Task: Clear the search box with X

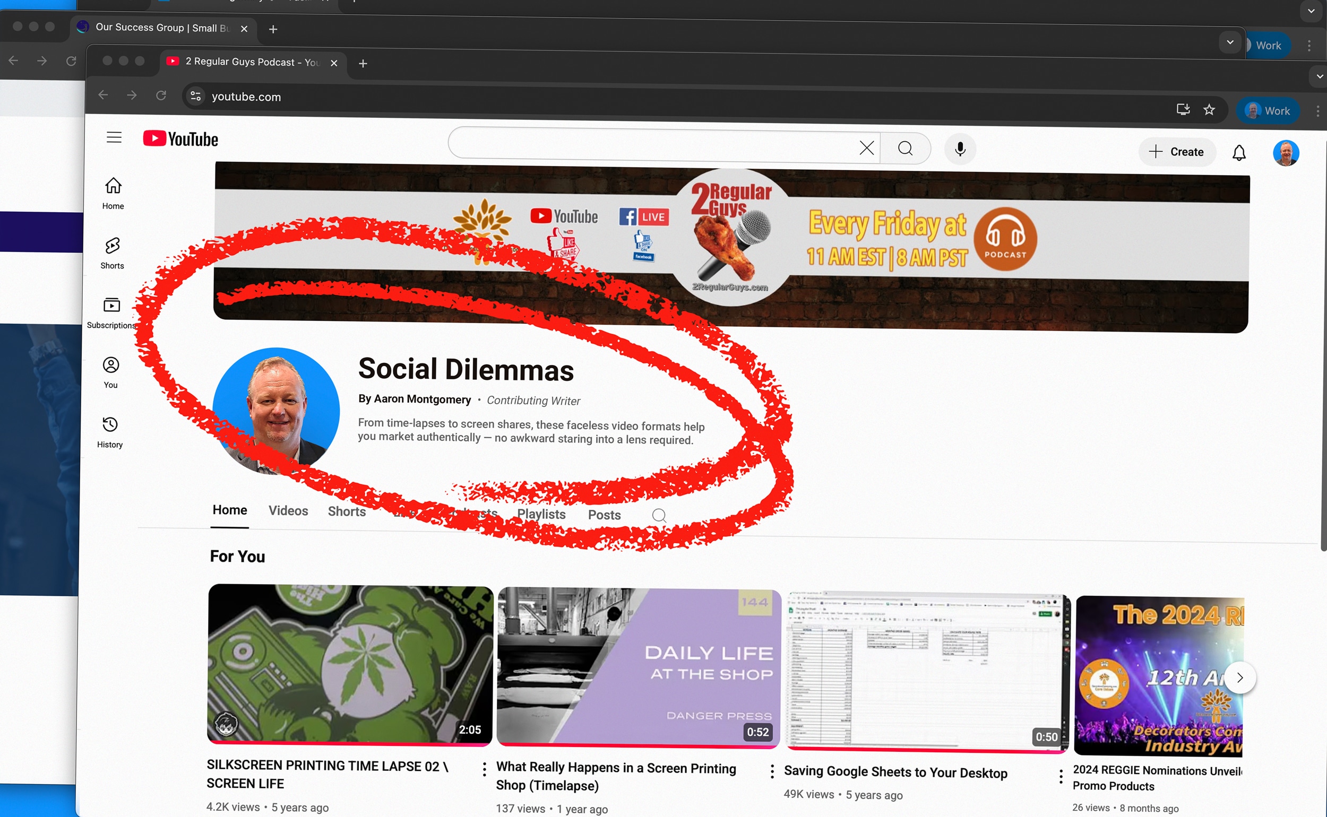Action: point(866,147)
